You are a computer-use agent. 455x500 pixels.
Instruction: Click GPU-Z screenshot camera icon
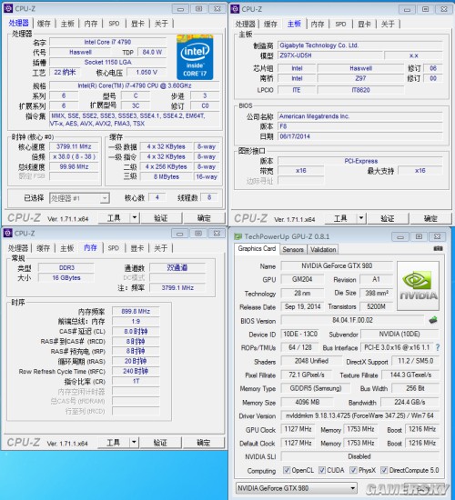[x=438, y=248]
